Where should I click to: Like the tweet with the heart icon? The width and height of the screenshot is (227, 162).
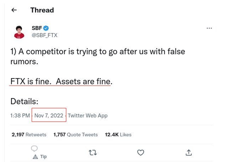pos(140,153)
